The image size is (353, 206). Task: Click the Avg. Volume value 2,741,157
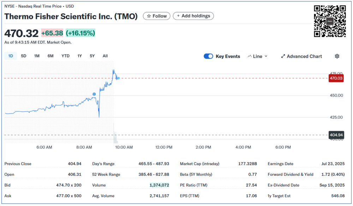click(159, 196)
